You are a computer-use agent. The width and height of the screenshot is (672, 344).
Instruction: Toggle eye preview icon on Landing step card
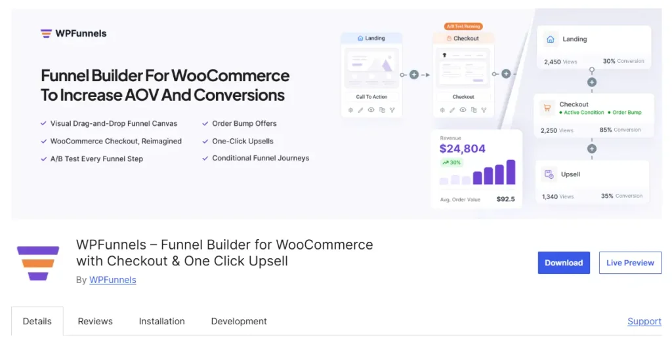pyautogui.click(x=371, y=110)
